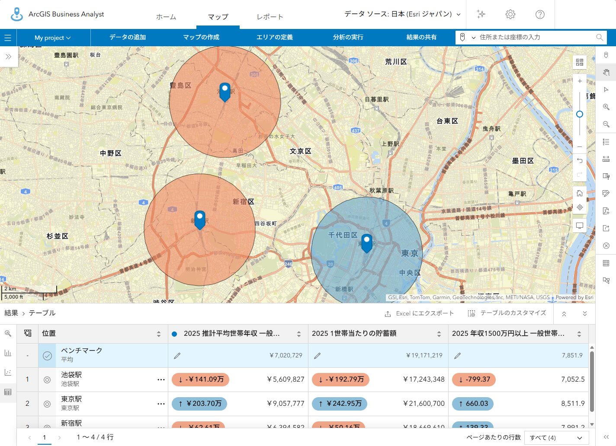The image size is (616, 446).
Task: Click テーブルのカスタマイズ button
Action: 507,313
